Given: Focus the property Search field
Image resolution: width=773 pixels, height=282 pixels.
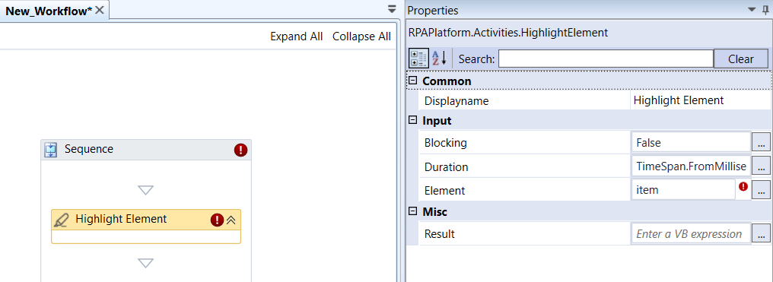Looking at the screenshot, I should coord(606,59).
